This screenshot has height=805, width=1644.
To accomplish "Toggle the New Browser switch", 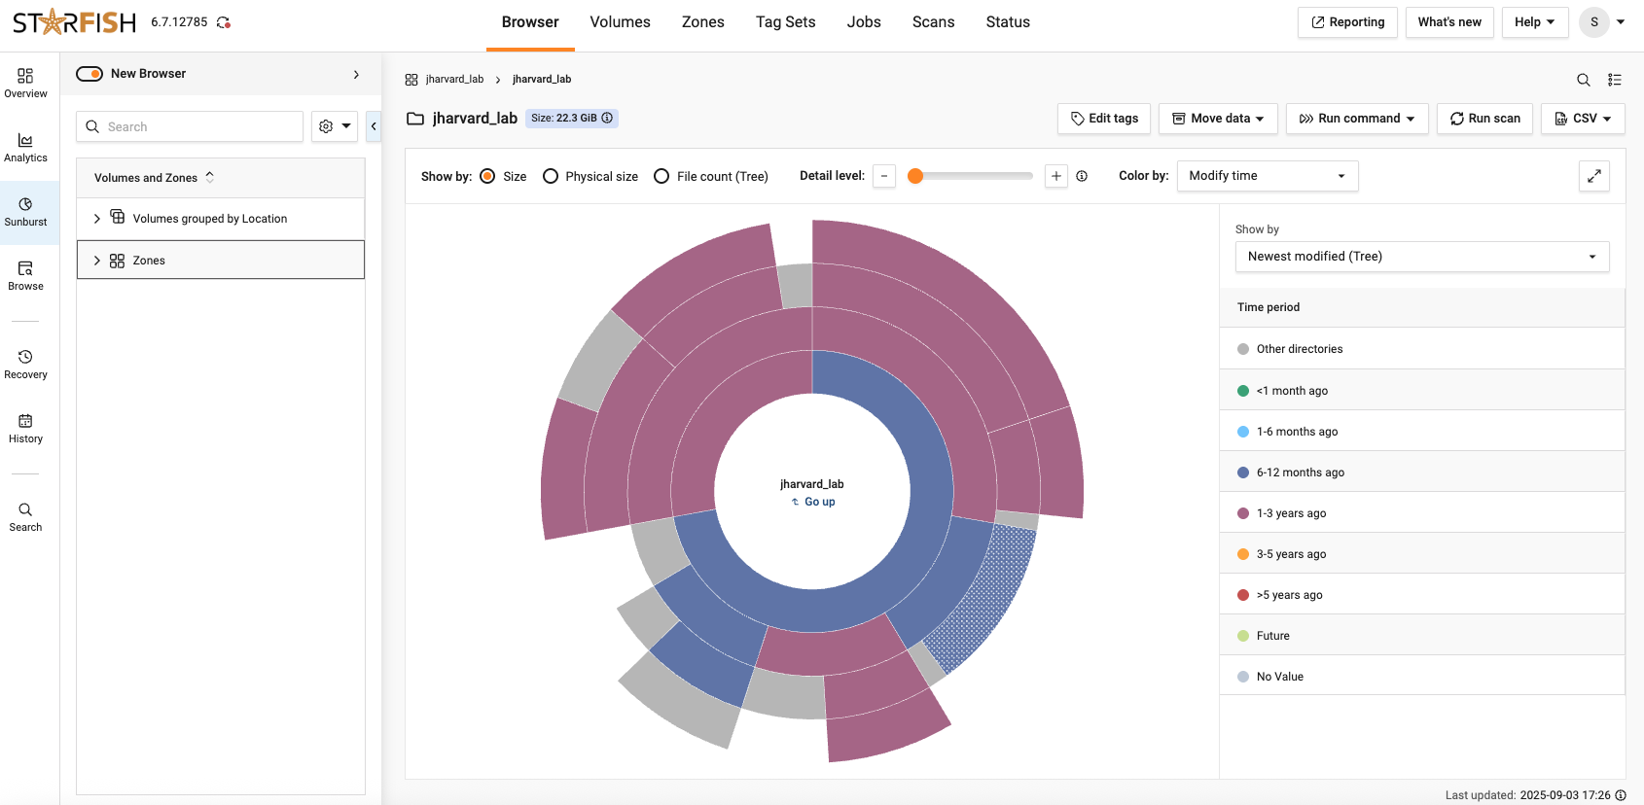I will coord(89,74).
